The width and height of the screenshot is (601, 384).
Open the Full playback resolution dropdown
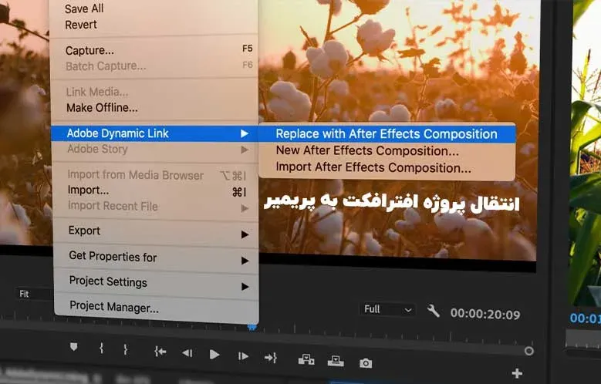387,309
